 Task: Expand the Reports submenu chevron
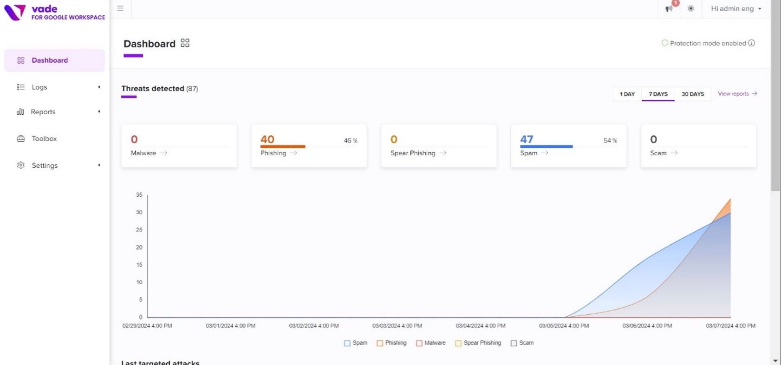pyautogui.click(x=99, y=111)
